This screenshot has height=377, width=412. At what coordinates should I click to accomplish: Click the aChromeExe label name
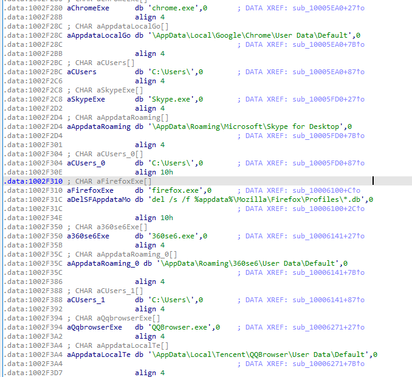click(x=88, y=8)
